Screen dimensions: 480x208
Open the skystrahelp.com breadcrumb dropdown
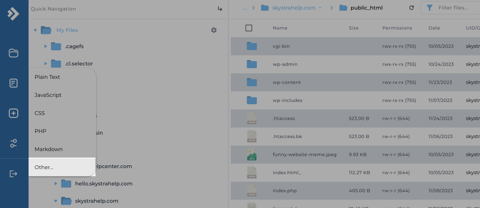point(320,8)
